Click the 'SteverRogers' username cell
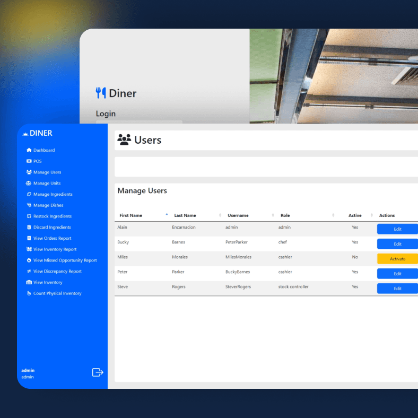 pyautogui.click(x=238, y=286)
